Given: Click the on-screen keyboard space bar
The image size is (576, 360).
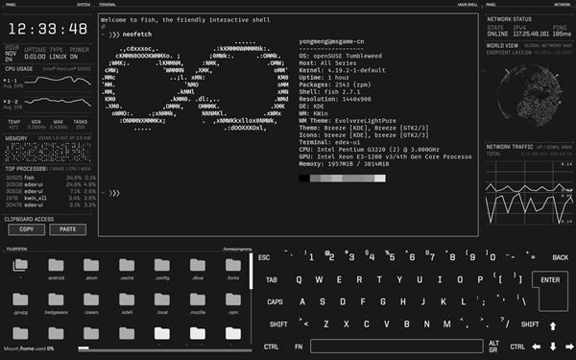Looking at the screenshot, I should (x=396, y=347).
